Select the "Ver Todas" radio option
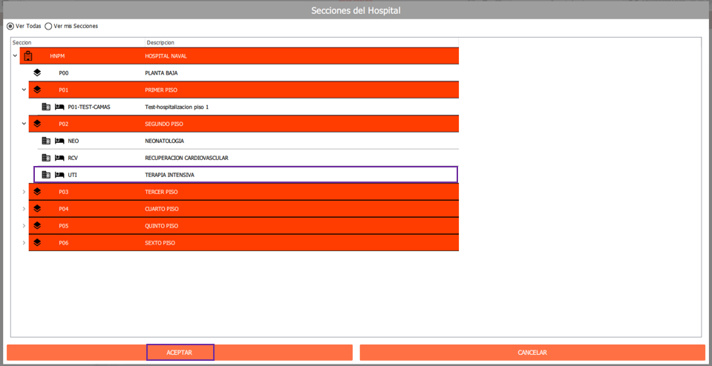712x366 pixels. tap(10, 26)
